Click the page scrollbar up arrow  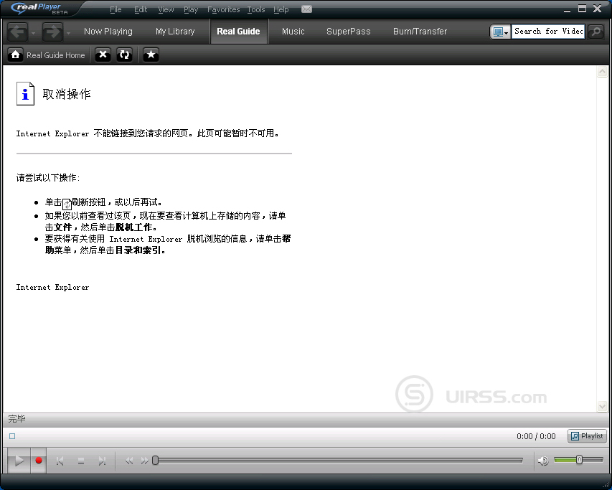[602, 72]
